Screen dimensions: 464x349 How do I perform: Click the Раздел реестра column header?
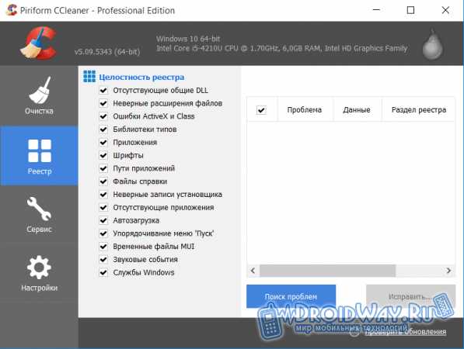point(418,110)
